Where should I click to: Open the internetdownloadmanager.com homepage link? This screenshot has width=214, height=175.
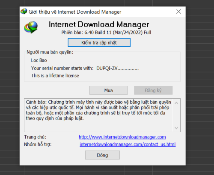pos(122,137)
